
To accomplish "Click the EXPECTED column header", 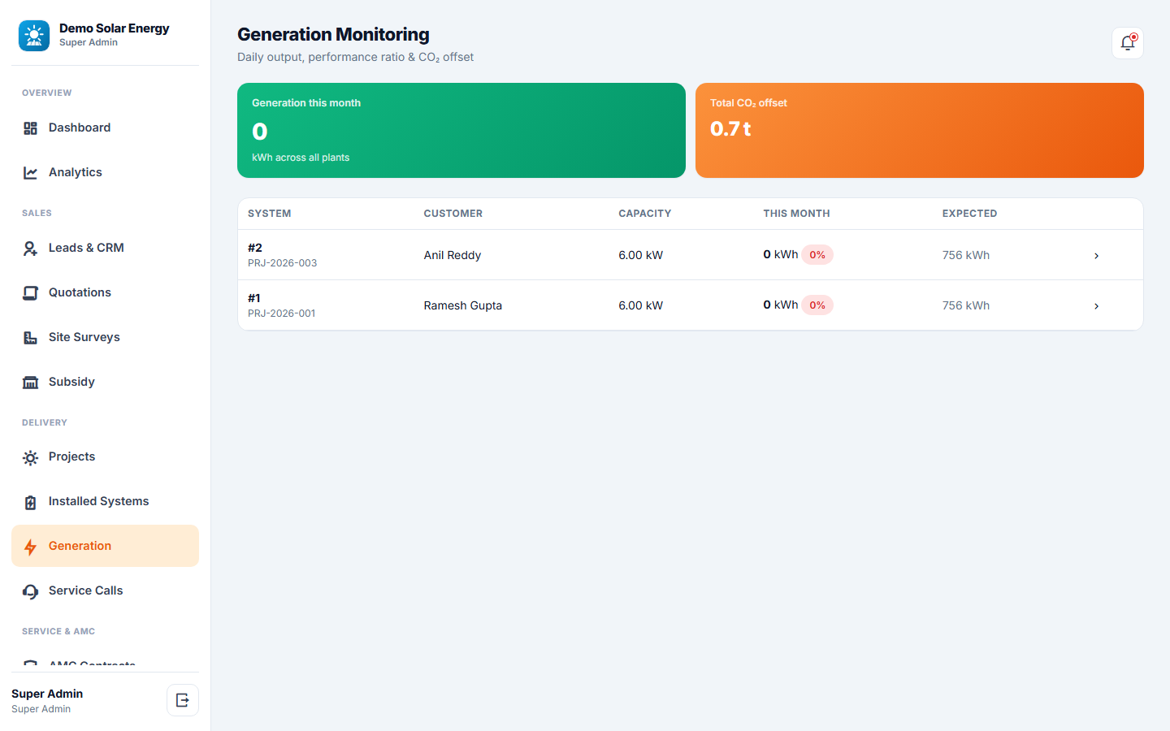I will (970, 214).
